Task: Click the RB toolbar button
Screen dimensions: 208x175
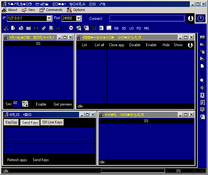Action: [116, 29]
